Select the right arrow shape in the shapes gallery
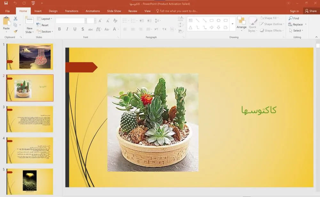Viewport: 320px width, 197px height. [212, 28]
